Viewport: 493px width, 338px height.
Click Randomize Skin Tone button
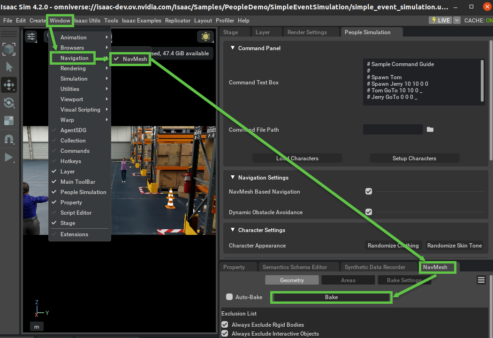(455, 246)
